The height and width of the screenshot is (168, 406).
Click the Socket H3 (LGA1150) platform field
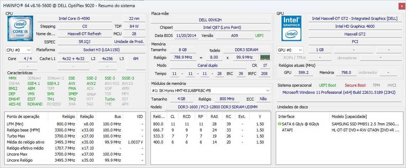point(101,50)
